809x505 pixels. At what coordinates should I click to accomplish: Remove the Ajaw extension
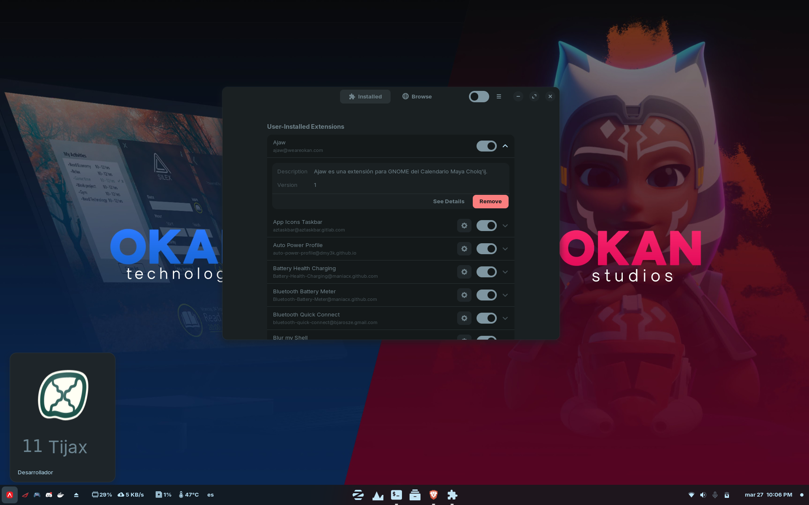coord(490,202)
